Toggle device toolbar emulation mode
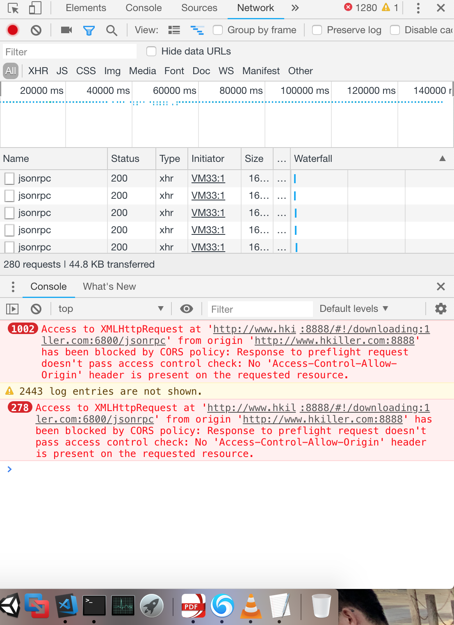The width and height of the screenshot is (454, 625). [x=34, y=8]
